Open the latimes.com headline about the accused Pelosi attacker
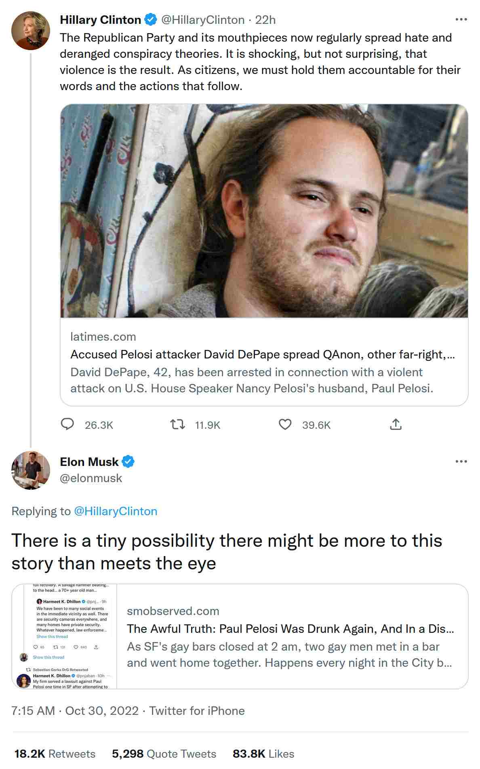The image size is (480, 769). [x=263, y=354]
